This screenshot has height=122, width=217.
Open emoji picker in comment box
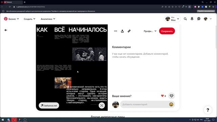pos(171,104)
